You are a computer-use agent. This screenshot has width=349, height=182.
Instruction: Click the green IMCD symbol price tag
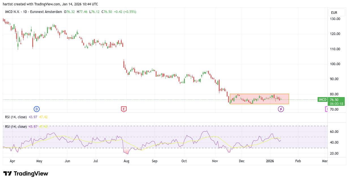323,100
